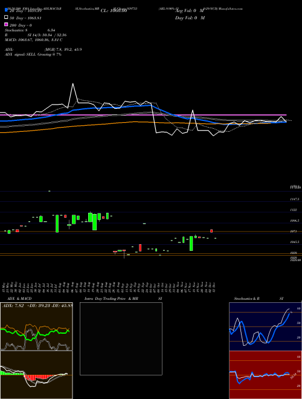Click the 'ADX: 7.82 +DY: 39.23' header
The image size is (302, 399).
pyautogui.click(x=37, y=305)
